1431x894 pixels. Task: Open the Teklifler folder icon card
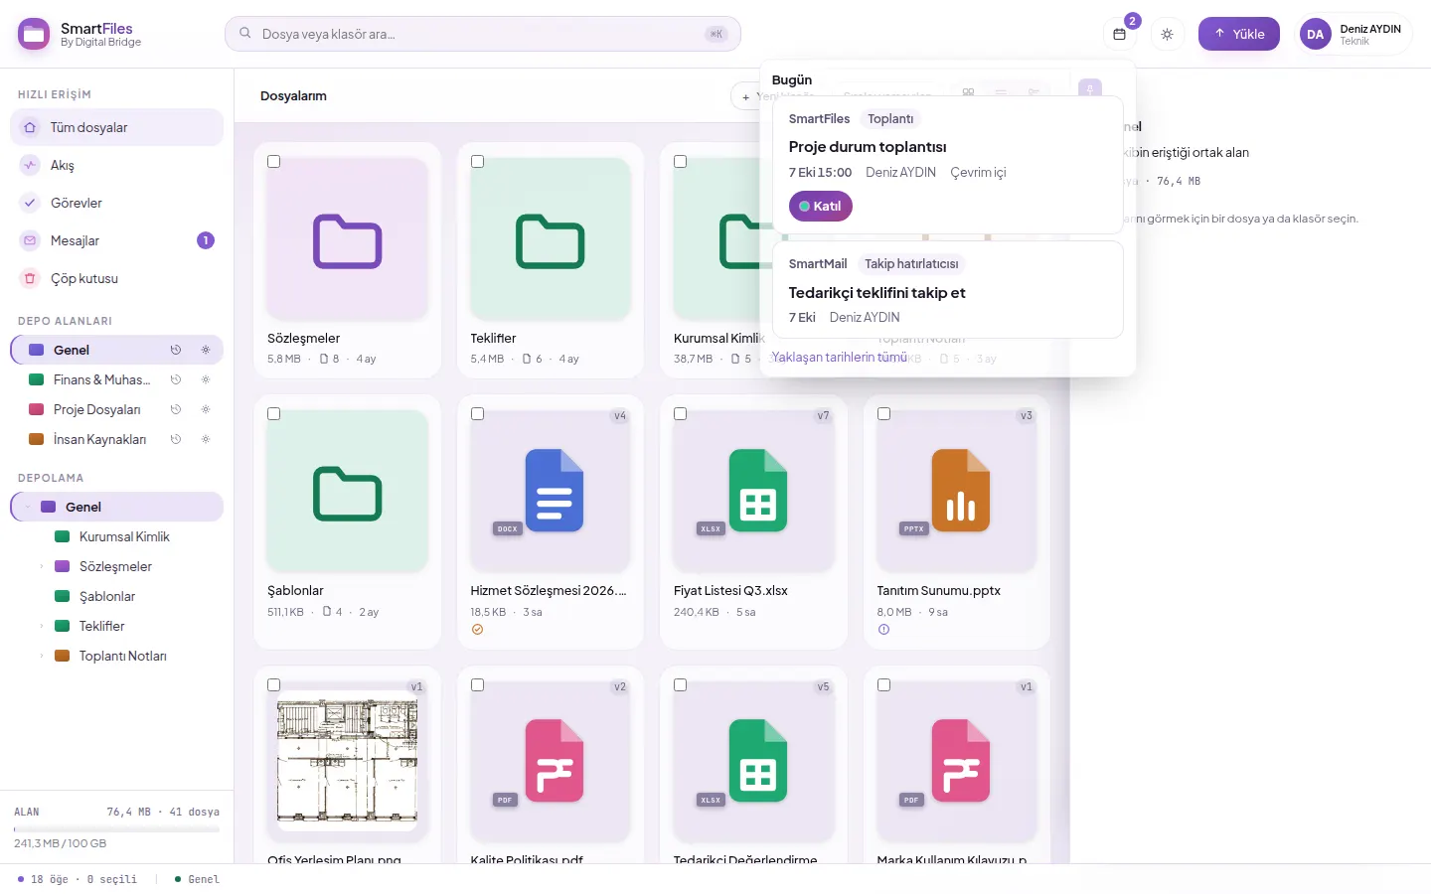coord(551,238)
